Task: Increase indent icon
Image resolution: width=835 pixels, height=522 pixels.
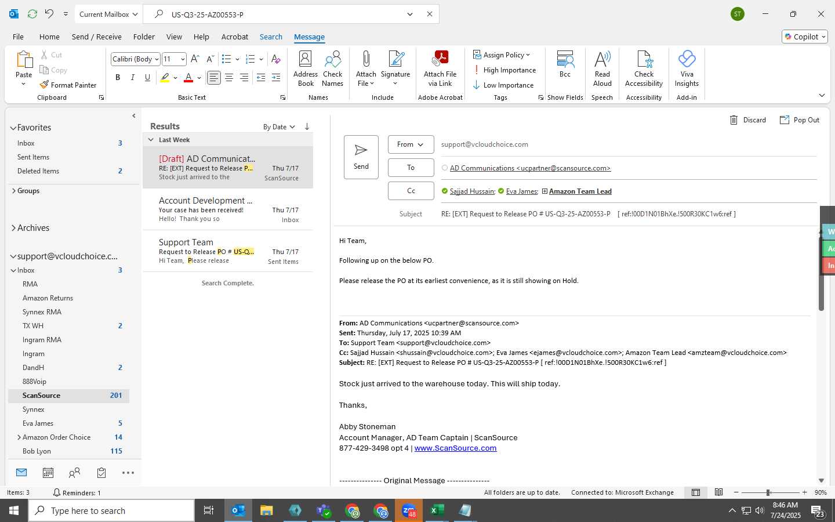Action: (x=276, y=78)
